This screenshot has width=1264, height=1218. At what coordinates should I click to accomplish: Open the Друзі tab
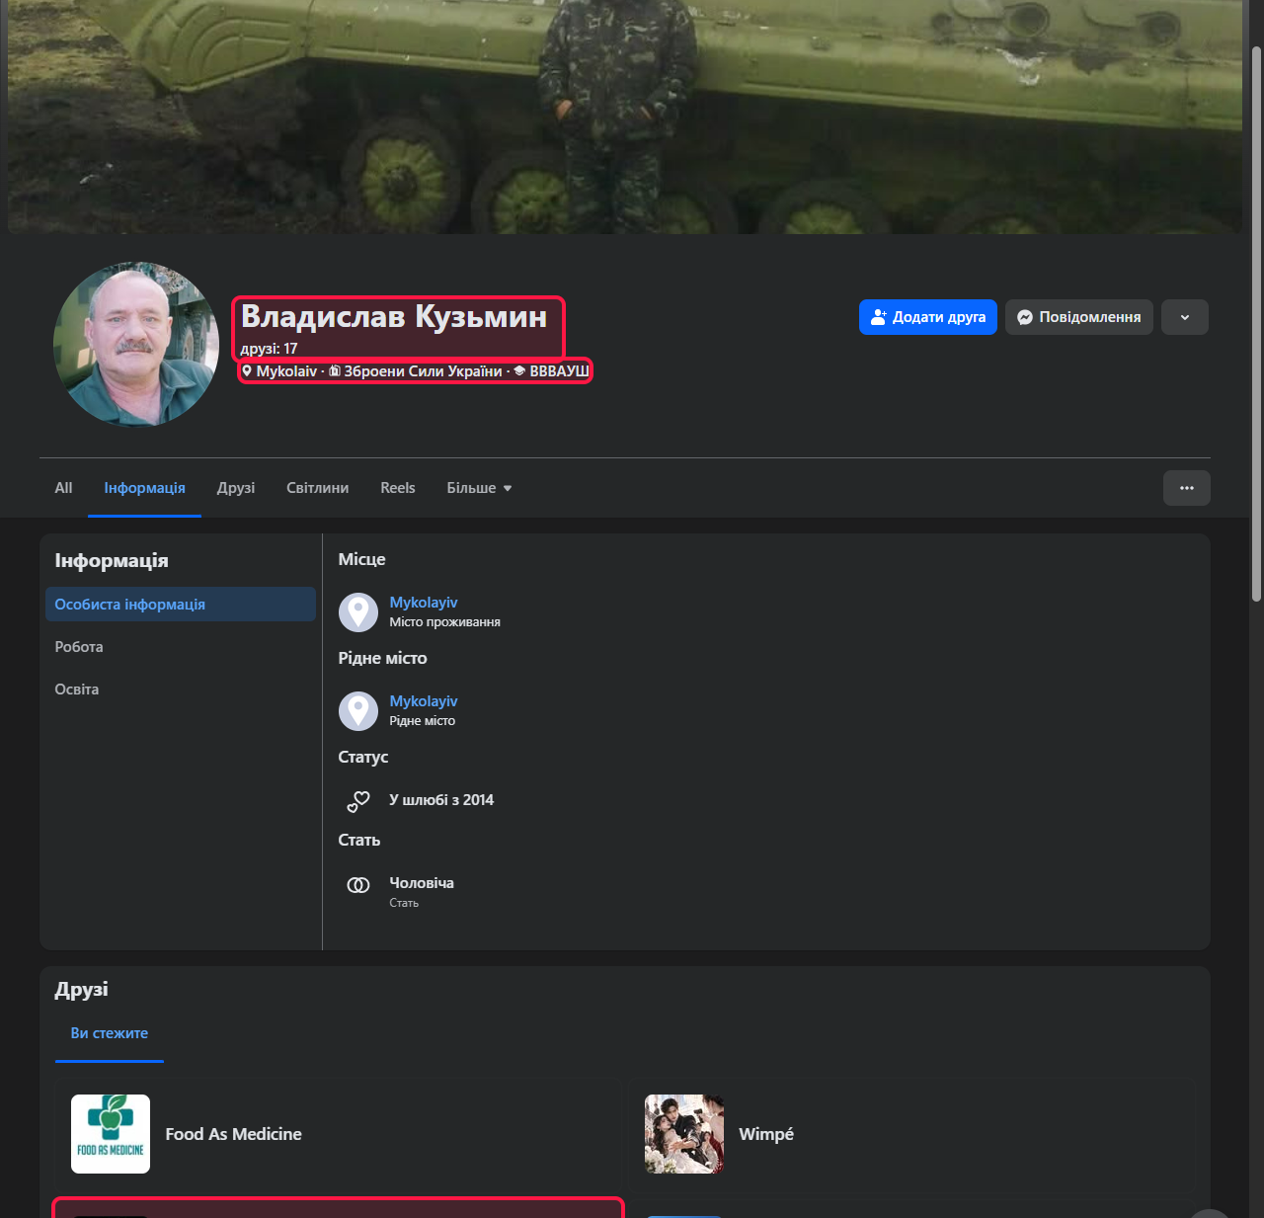236,488
